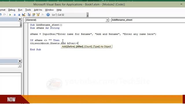Click the greyed Redo arrow icon
The image size is (185, 104).
click(5, 15)
